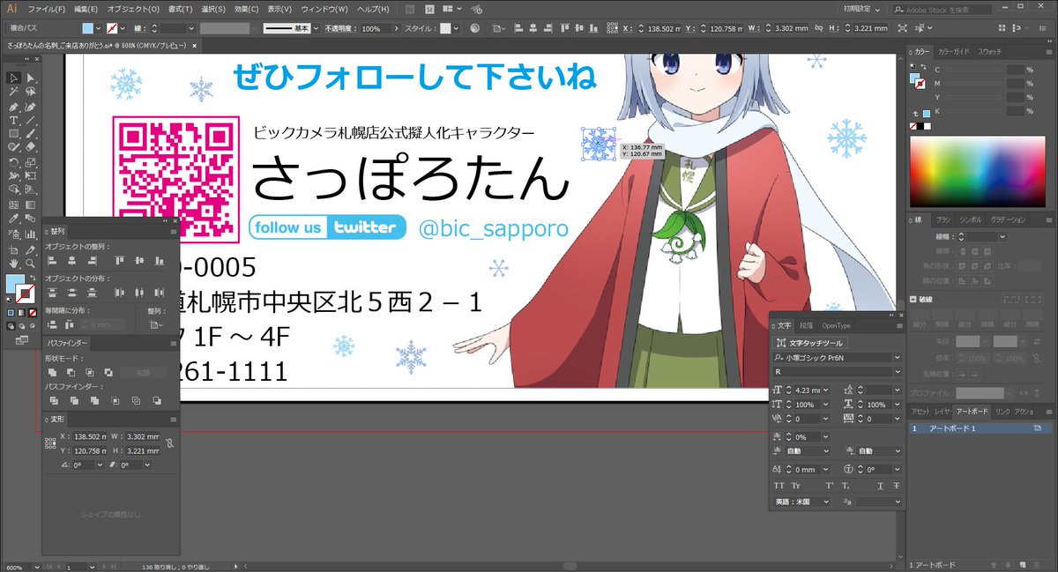This screenshot has width=1058, height=572.
Task: Open font style R dropdown
Action: 898,372
